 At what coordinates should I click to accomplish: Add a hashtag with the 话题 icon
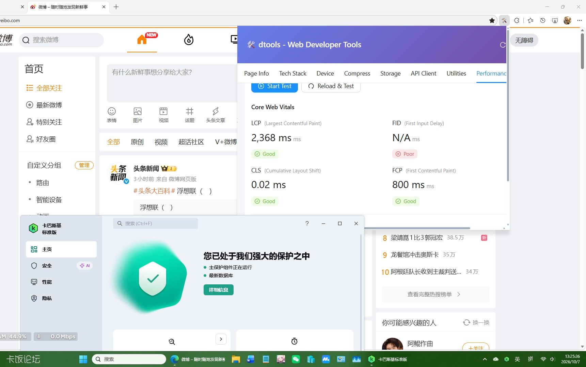190,115
